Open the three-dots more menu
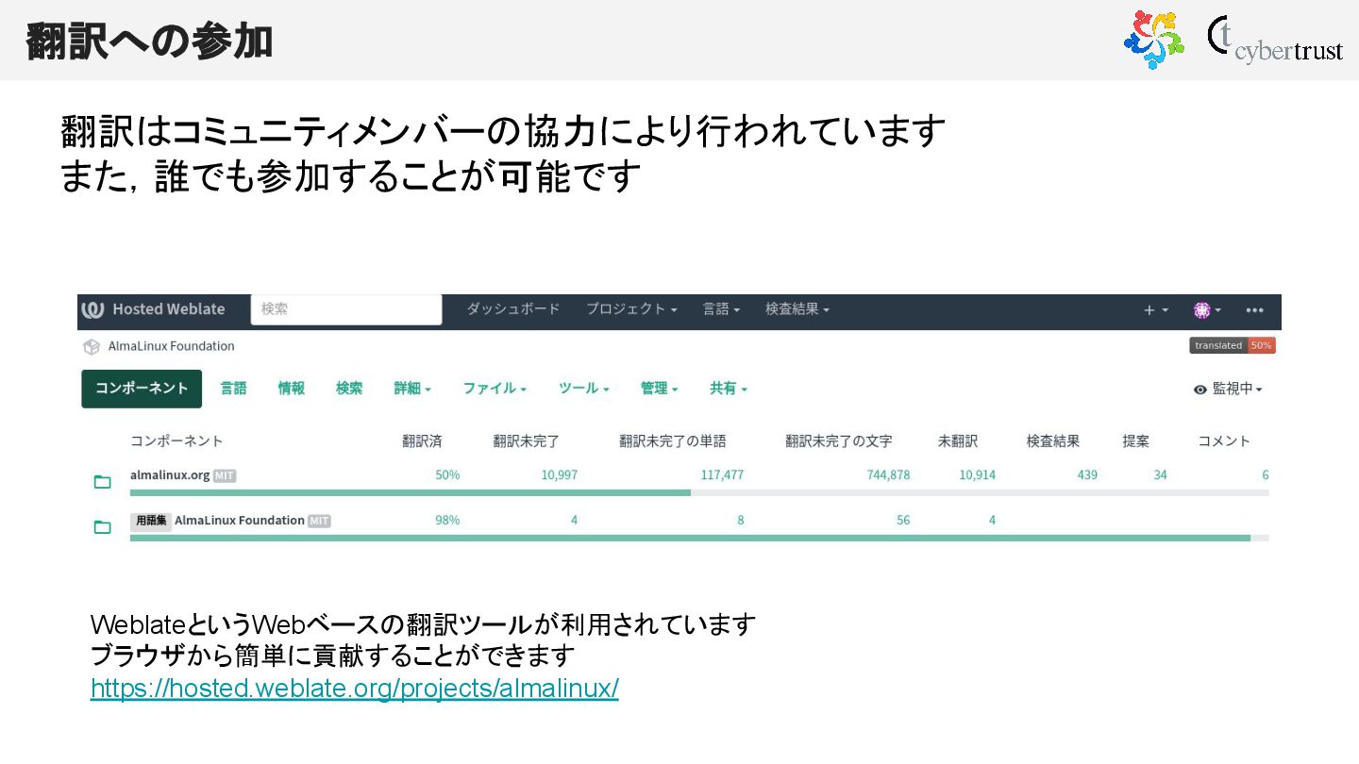1359x764 pixels. [1254, 309]
